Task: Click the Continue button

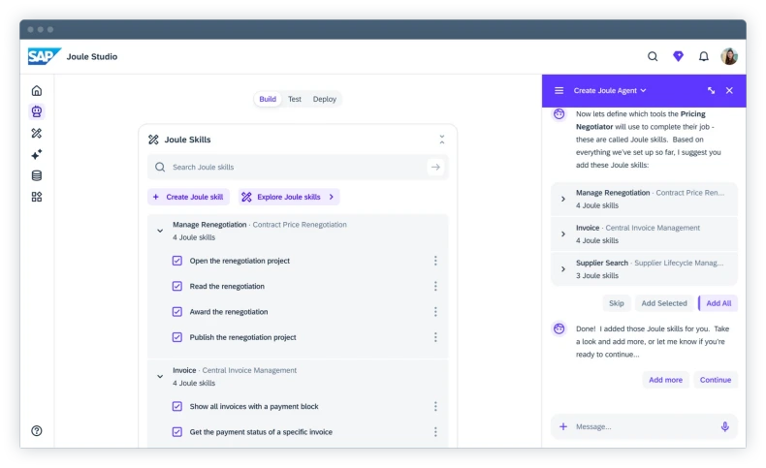Action: pos(716,380)
